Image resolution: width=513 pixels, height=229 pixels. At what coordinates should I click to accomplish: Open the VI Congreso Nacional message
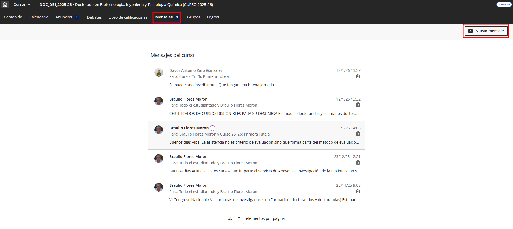pyautogui.click(x=264, y=200)
